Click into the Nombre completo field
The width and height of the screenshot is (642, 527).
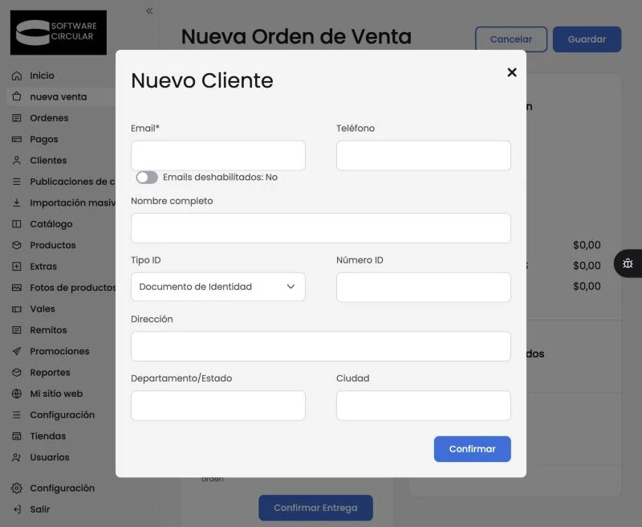coord(321,228)
